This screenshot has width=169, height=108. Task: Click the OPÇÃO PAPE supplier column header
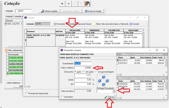(x=75, y=30)
